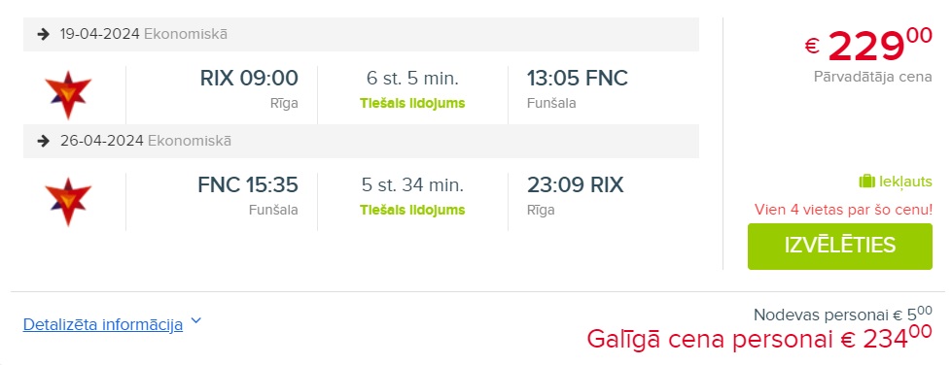Image resolution: width=952 pixels, height=365 pixels.
Task: Click the Iekļauts baggage included label
Action: 904,182
